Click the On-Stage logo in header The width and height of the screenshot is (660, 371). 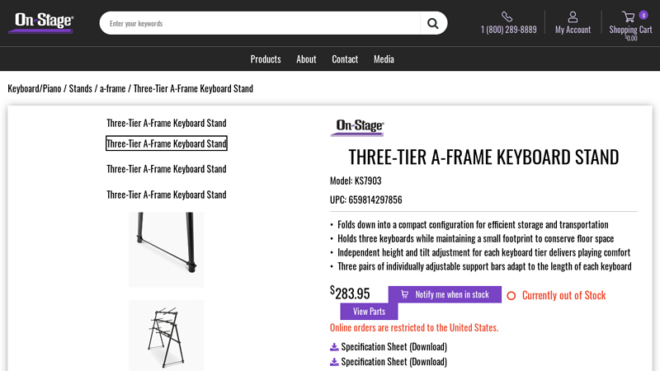click(41, 22)
